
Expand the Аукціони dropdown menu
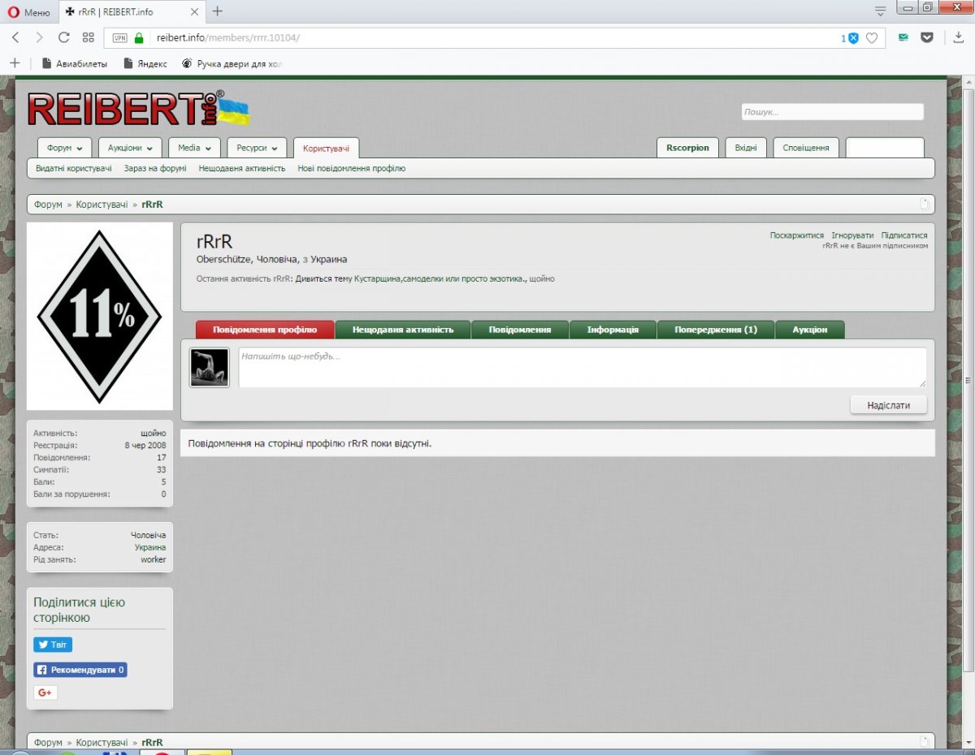(130, 148)
